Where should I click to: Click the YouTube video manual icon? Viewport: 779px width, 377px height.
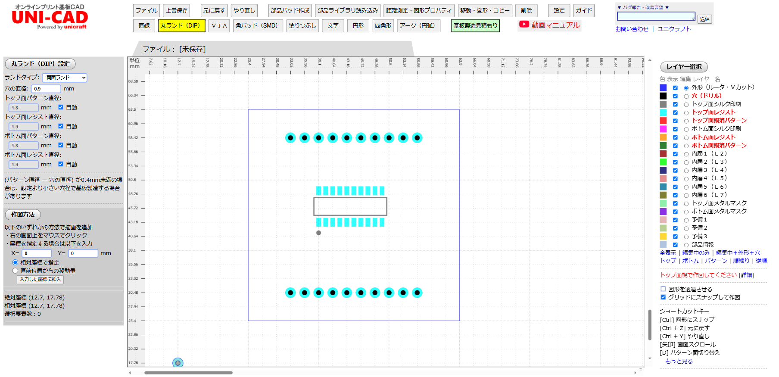point(523,25)
